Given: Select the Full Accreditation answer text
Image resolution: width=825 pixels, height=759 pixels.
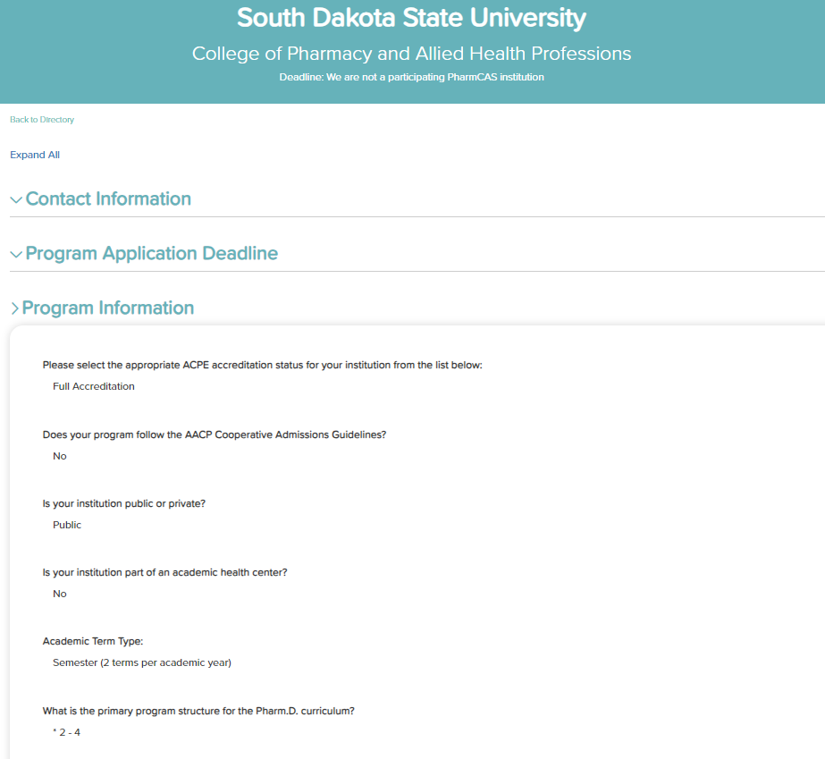Looking at the screenshot, I should click(94, 386).
